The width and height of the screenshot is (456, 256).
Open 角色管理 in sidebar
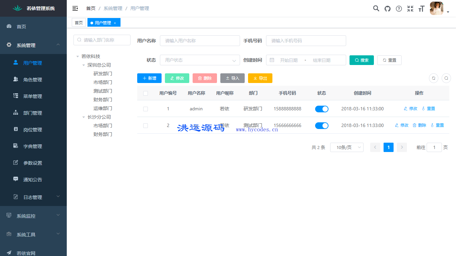tap(33, 79)
